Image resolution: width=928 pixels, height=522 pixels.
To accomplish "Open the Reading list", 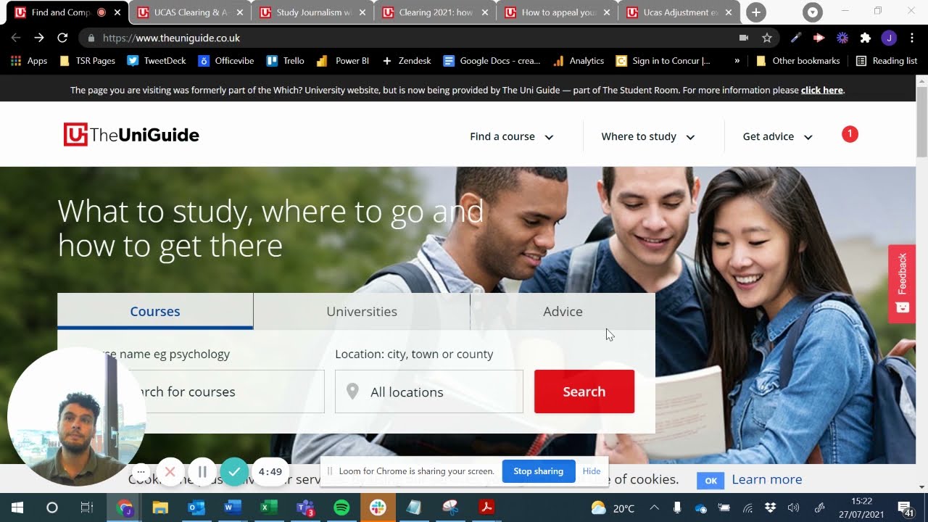I will click(887, 61).
